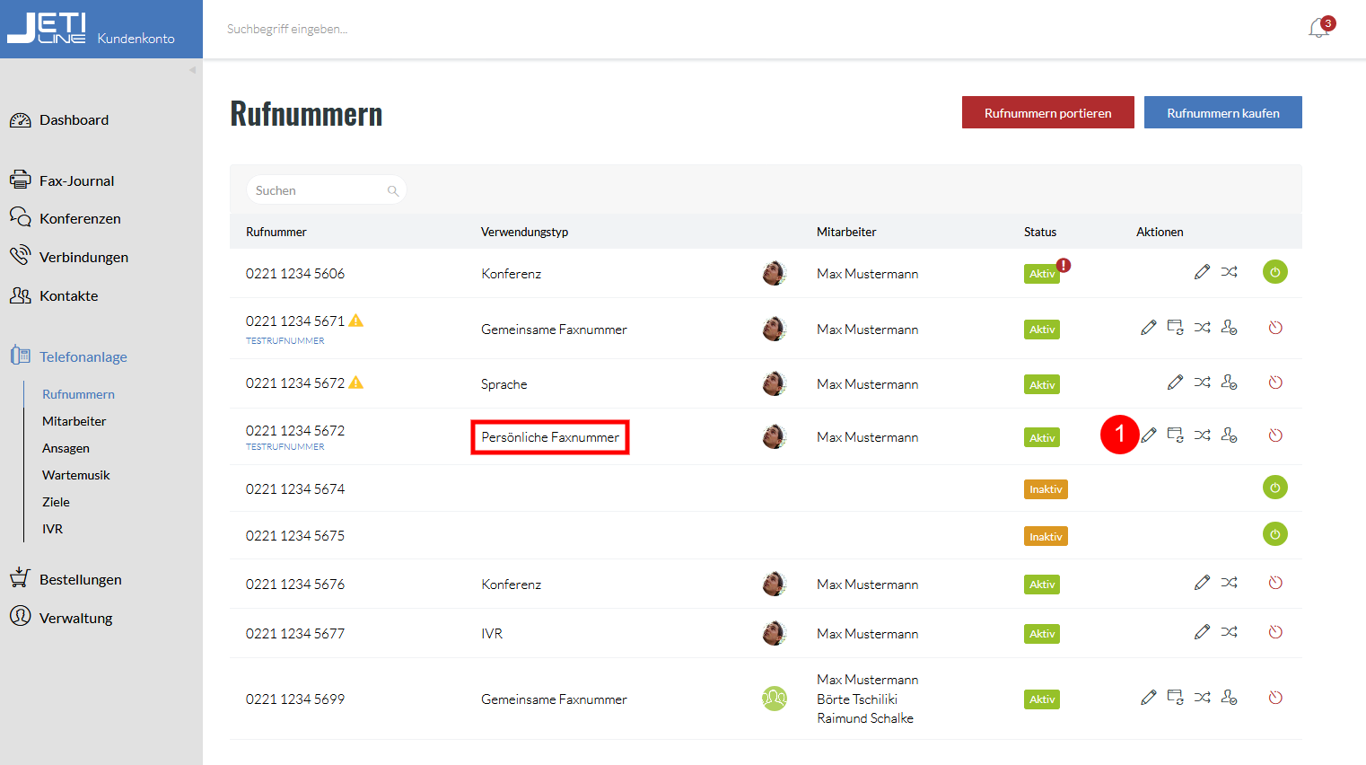The image size is (1366, 765).
Task: Click shuffle routing icon for 0221 1234 5677
Action: pyautogui.click(x=1229, y=632)
